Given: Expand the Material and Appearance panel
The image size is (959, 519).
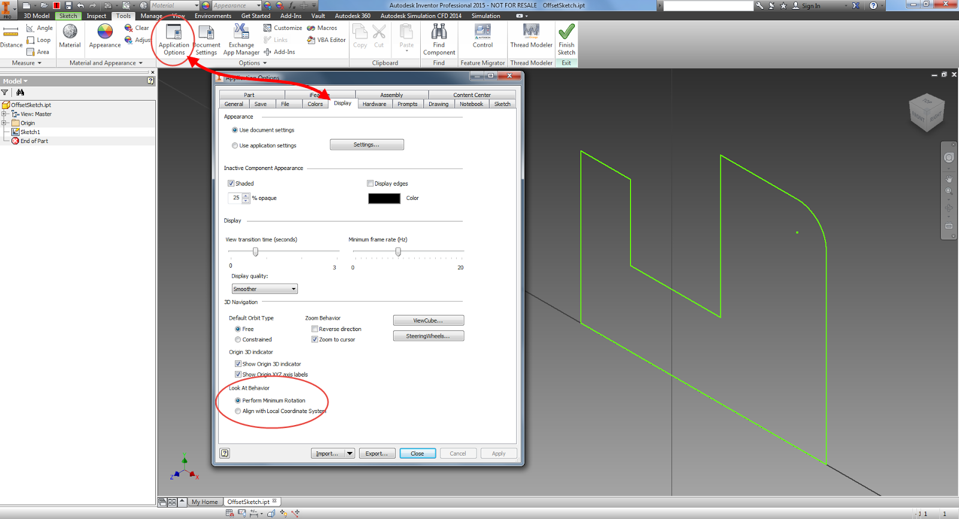Looking at the screenshot, I should pos(106,63).
